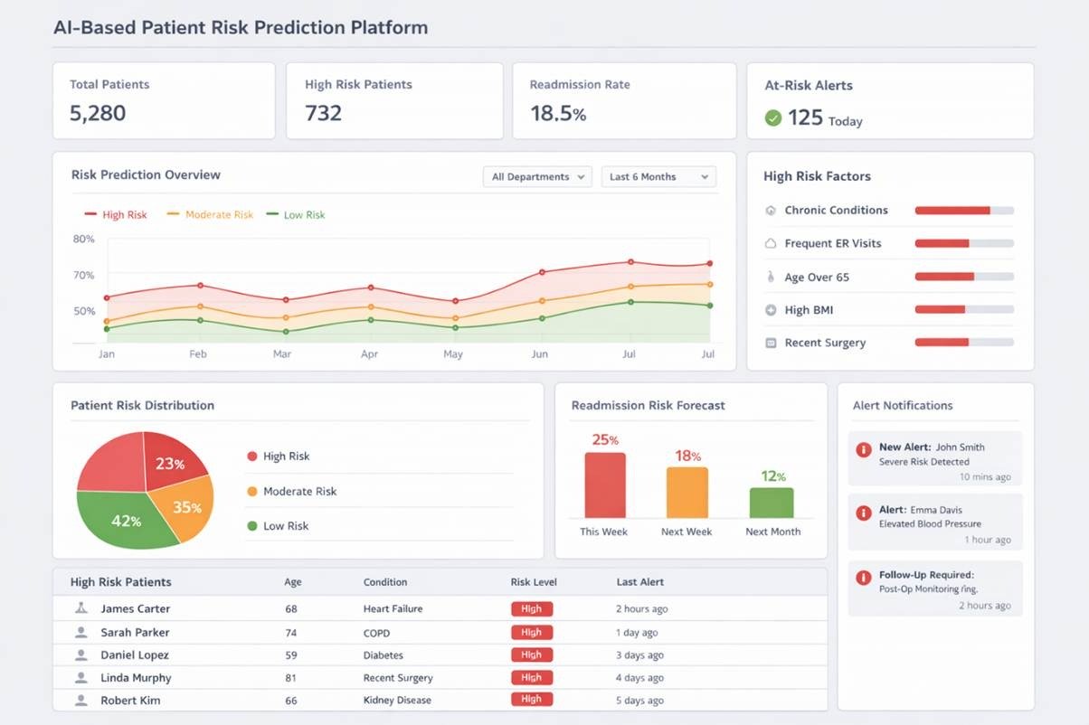Click the Age Over 65 icon
The width and height of the screenshot is (1089, 725).
(x=771, y=278)
